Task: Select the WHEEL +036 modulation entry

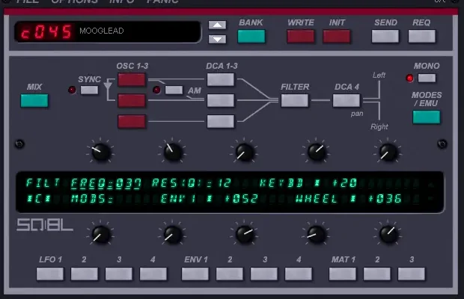Action: [x=348, y=199]
